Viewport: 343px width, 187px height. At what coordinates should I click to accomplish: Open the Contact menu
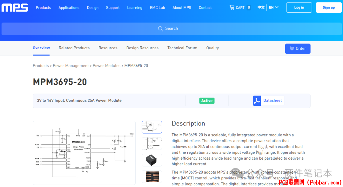click(x=205, y=8)
